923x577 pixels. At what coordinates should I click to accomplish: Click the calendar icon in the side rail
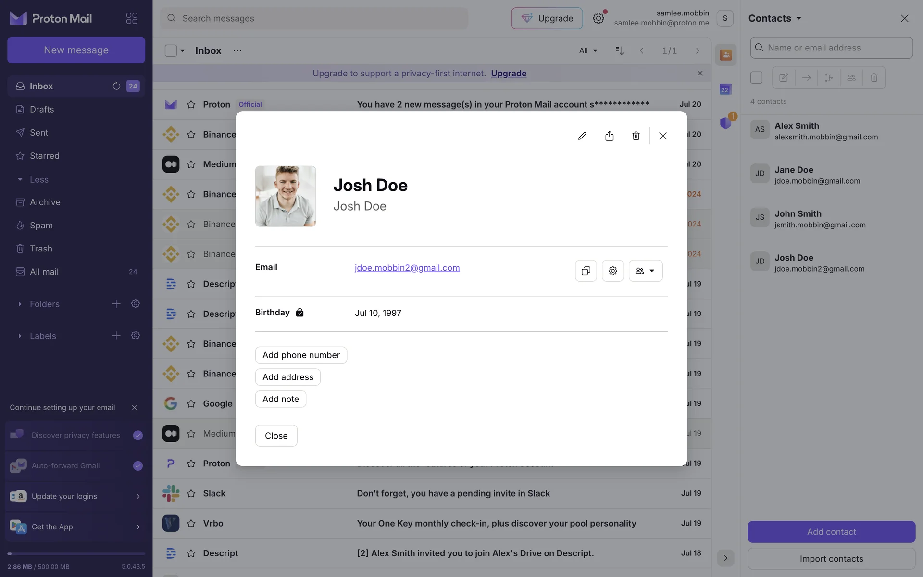click(x=725, y=89)
